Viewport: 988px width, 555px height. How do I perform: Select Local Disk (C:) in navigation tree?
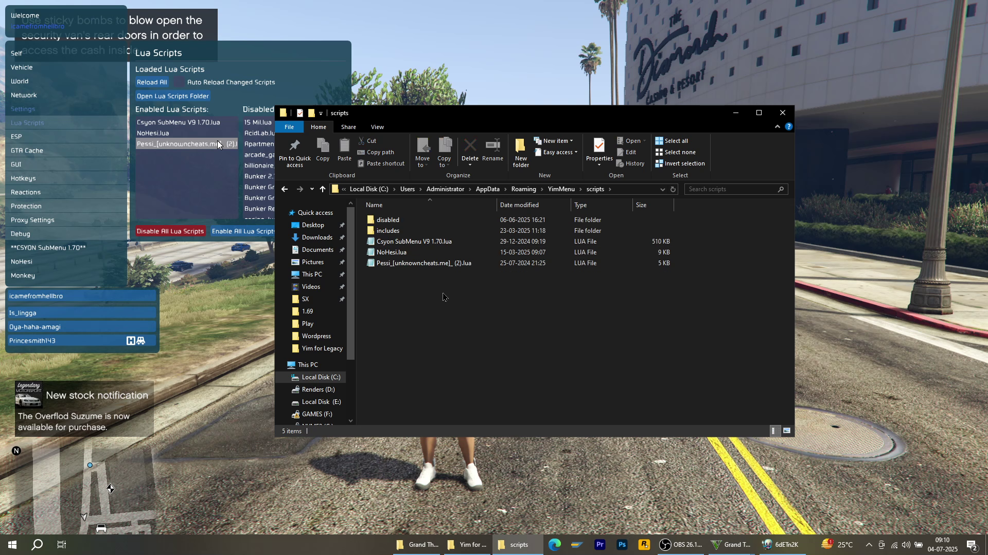click(321, 377)
